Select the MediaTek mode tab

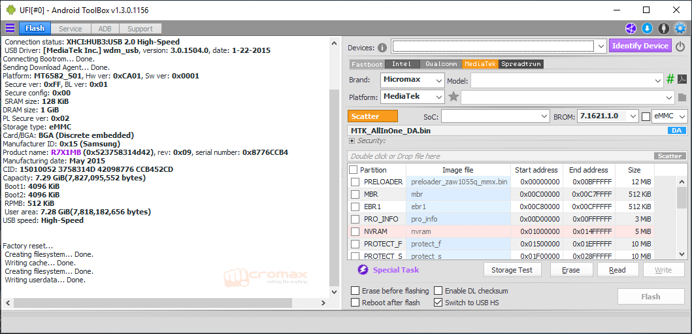tap(480, 64)
